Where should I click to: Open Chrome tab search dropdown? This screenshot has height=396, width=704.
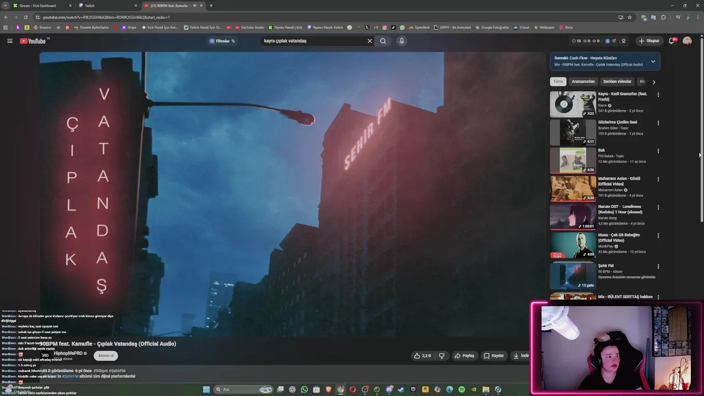5,5
